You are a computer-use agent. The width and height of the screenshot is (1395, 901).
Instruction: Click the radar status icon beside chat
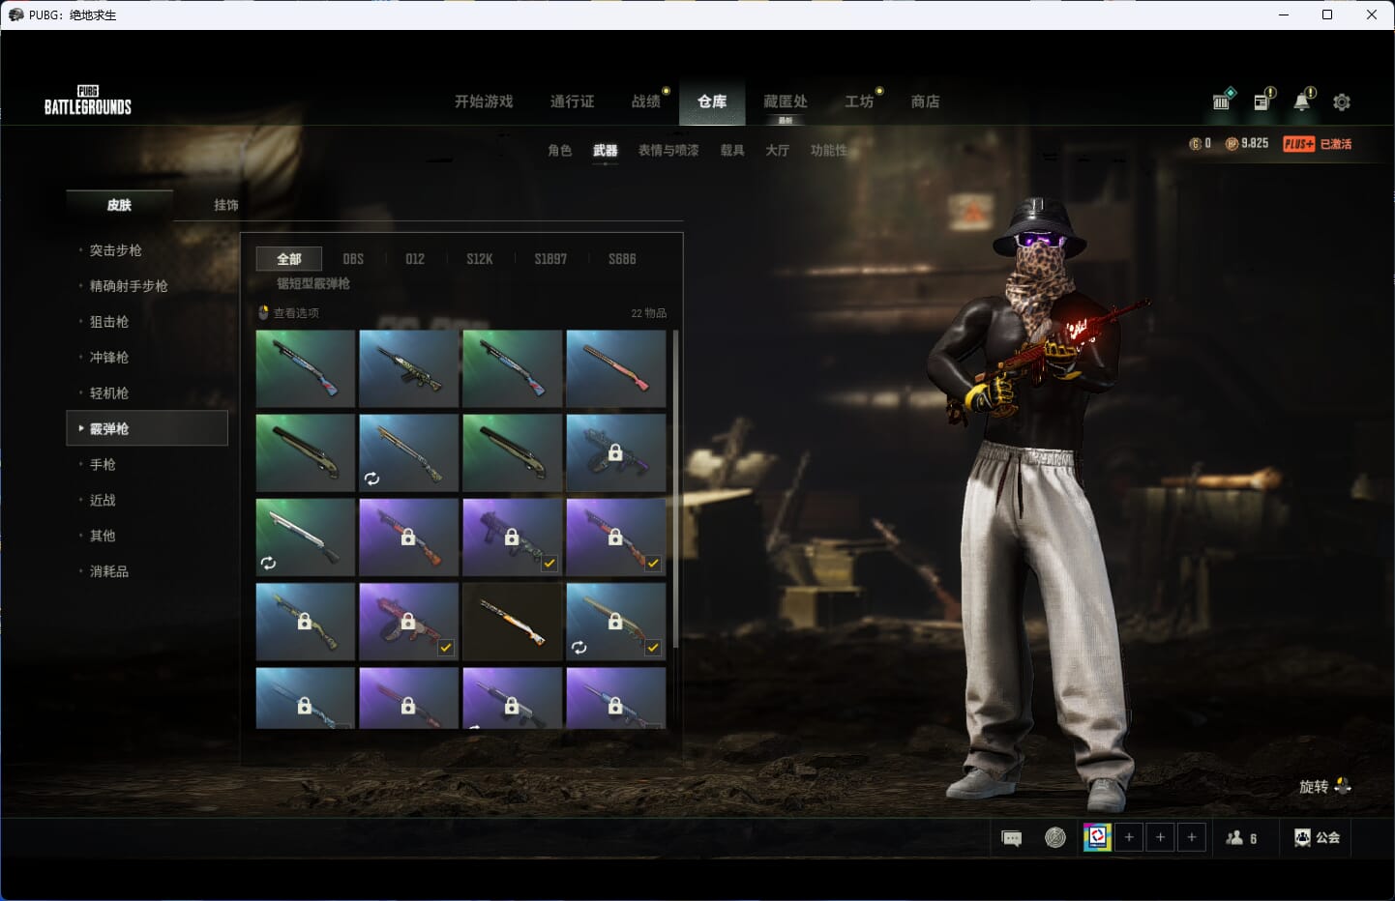[1055, 837]
